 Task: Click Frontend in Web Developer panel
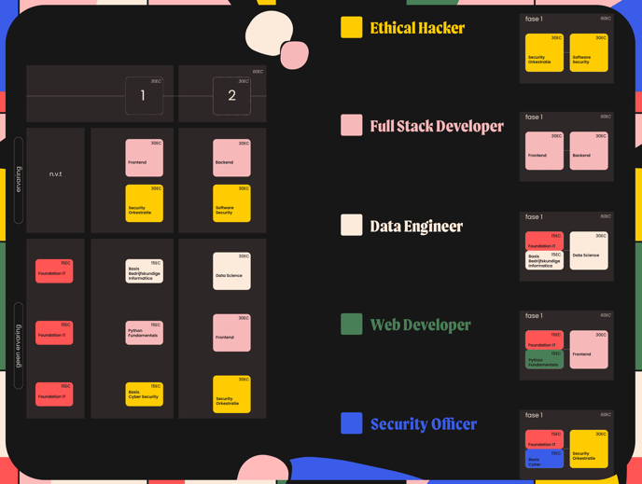pos(589,350)
